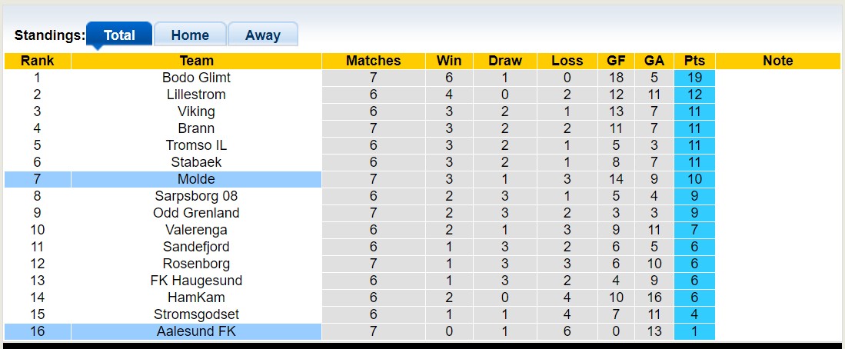Click the Pts column header
Viewport: 845px width, 349px height.
click(694, 61)
